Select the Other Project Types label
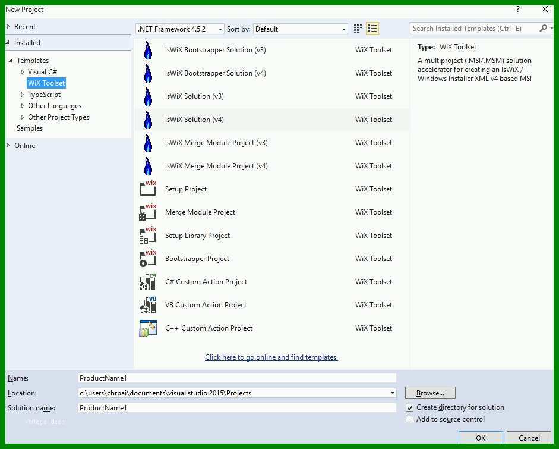The width and height of the screenshot is (559, 449). pos(58,117)
